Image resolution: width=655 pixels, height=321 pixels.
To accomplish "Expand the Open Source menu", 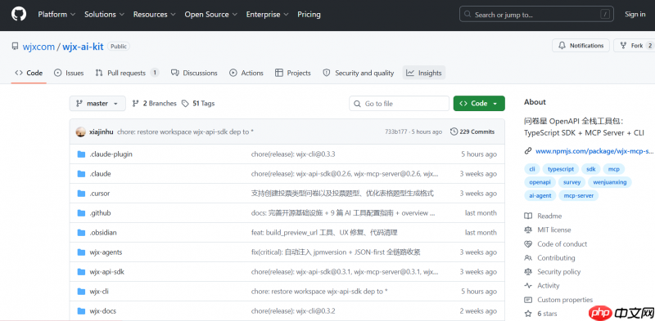I will (x=211, y=14).
